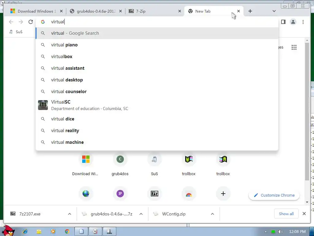Viewport: 314px width, 236px height.
Task: Open the purple IP shortcut tile
Action: (120, 194)
